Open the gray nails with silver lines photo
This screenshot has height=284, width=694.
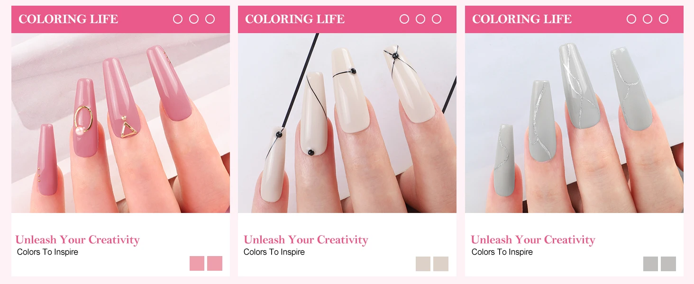tap(574, 123)
